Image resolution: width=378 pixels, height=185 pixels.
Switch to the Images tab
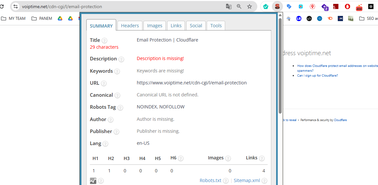click(155, 26)
